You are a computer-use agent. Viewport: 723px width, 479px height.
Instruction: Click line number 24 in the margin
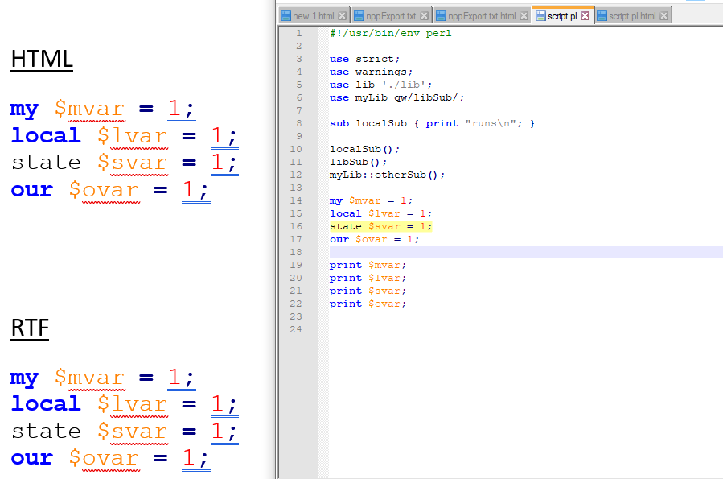point(296,329)
